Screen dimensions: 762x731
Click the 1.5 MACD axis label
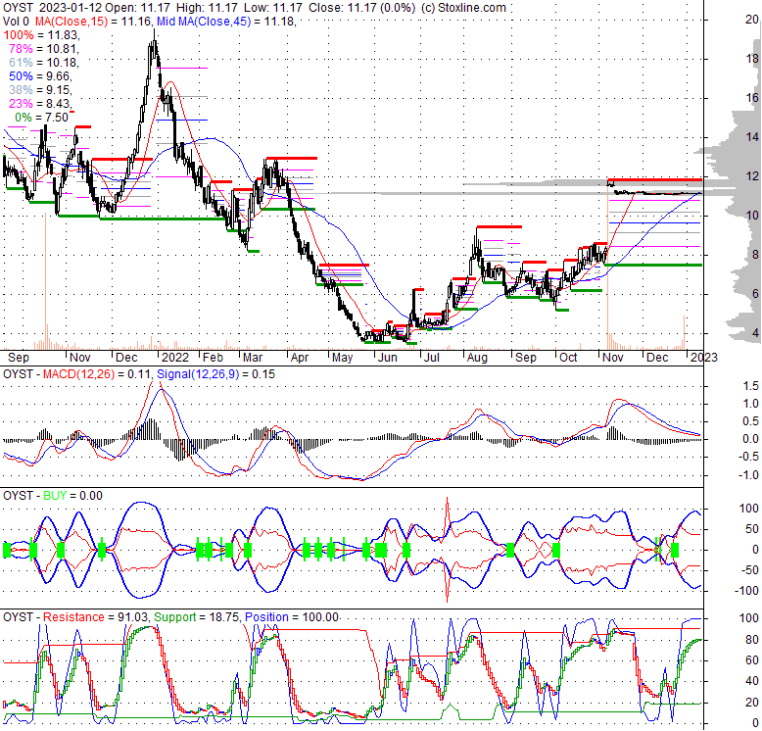coord(751,386)
